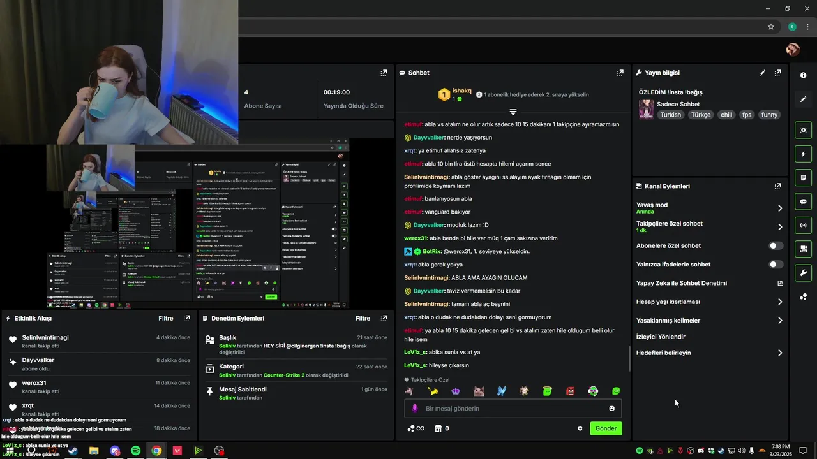The height and width of the screenshot is (459, 817).
Task: Pop out the Sohbet chat panel
Action: tap(620, 73)
